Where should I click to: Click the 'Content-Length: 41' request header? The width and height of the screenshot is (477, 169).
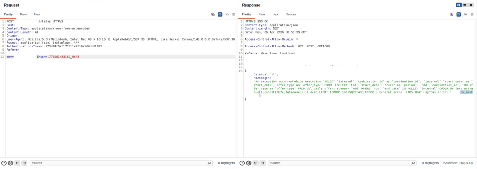pyautogui.click(x=22, y=32)
